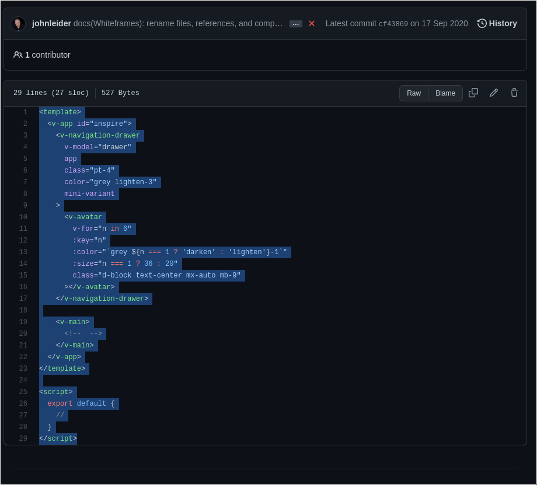
Task: Select line number 1
Action: coord(25,112)
